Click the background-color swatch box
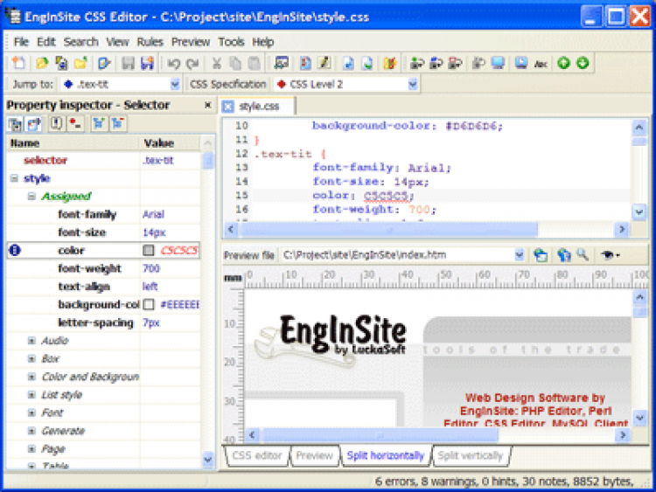Image resolution: width=656 pixels, height=492 pixels. click(x=149, y=304)
